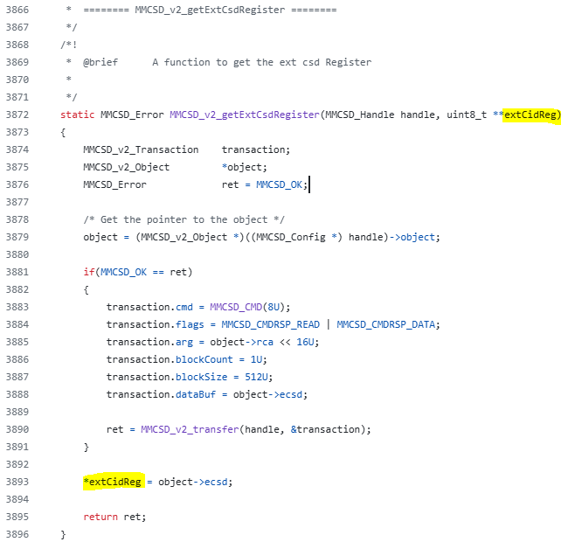The image size is (568, 542).
Task: Click line number 3872
Action: (17, 115)
